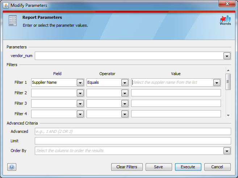Viewport: 238px width, 178px height.
Task: Close the Modify Parameters dialog
Action: coord(227,4)
